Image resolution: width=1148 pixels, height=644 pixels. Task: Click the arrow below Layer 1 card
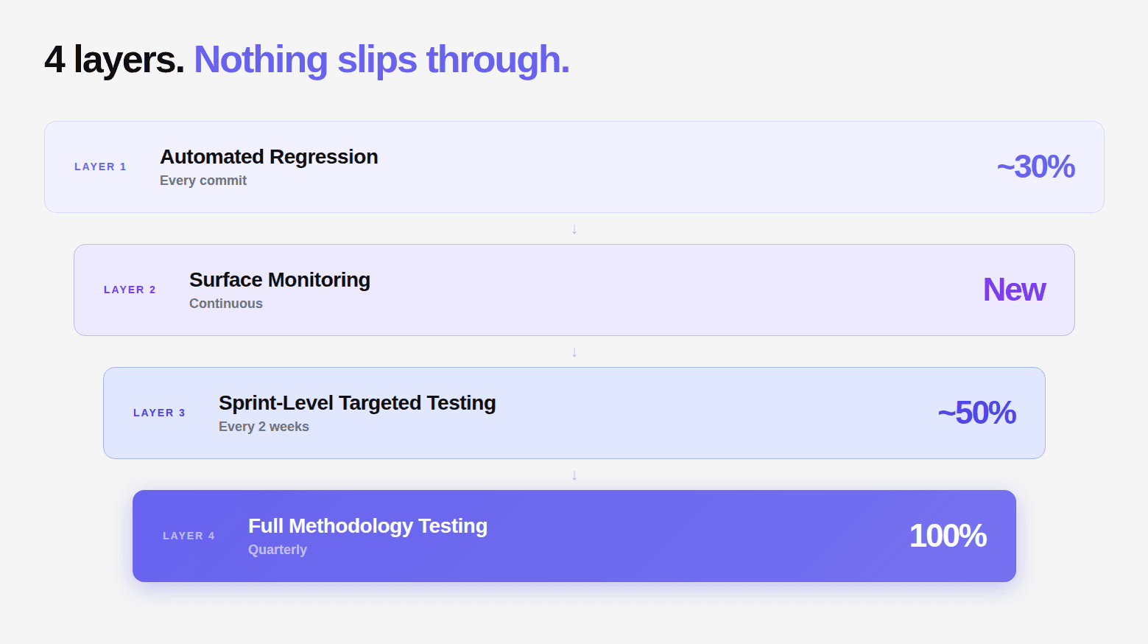click(574, 229)
